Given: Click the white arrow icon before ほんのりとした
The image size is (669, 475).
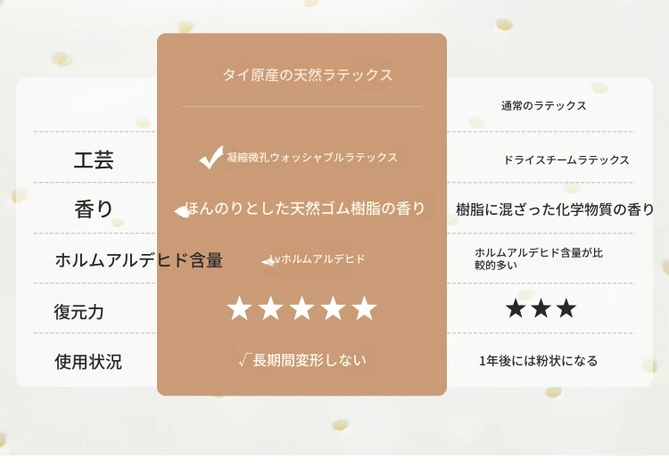Looking at the screenshot, I should pyautogui.click(x=182, y=211).
